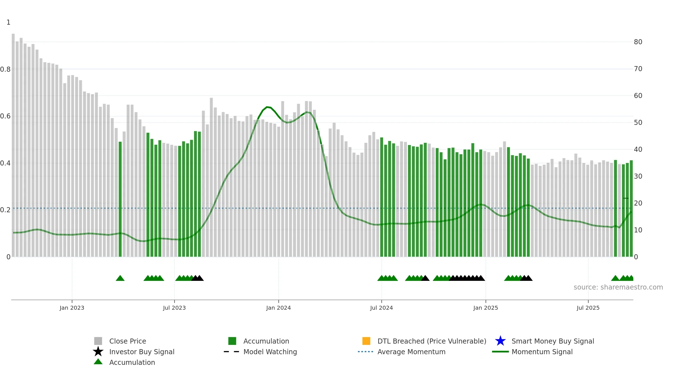The height and width of the screenshot is (378, 673).
Task: Toggle the Close Price legend label
Action: 128,341
